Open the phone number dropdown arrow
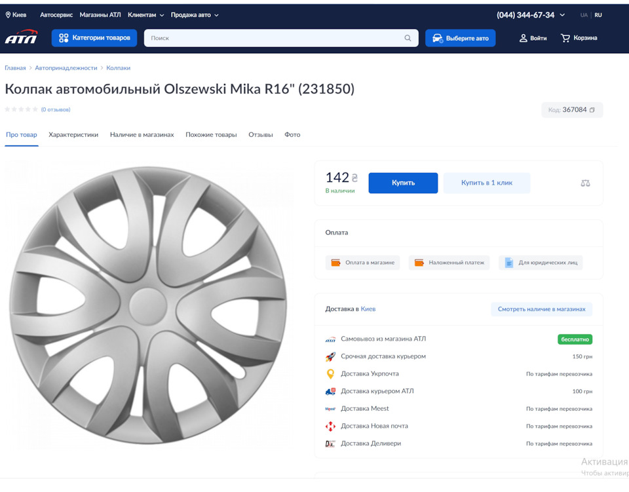629x492 pixels. point(562,15)
